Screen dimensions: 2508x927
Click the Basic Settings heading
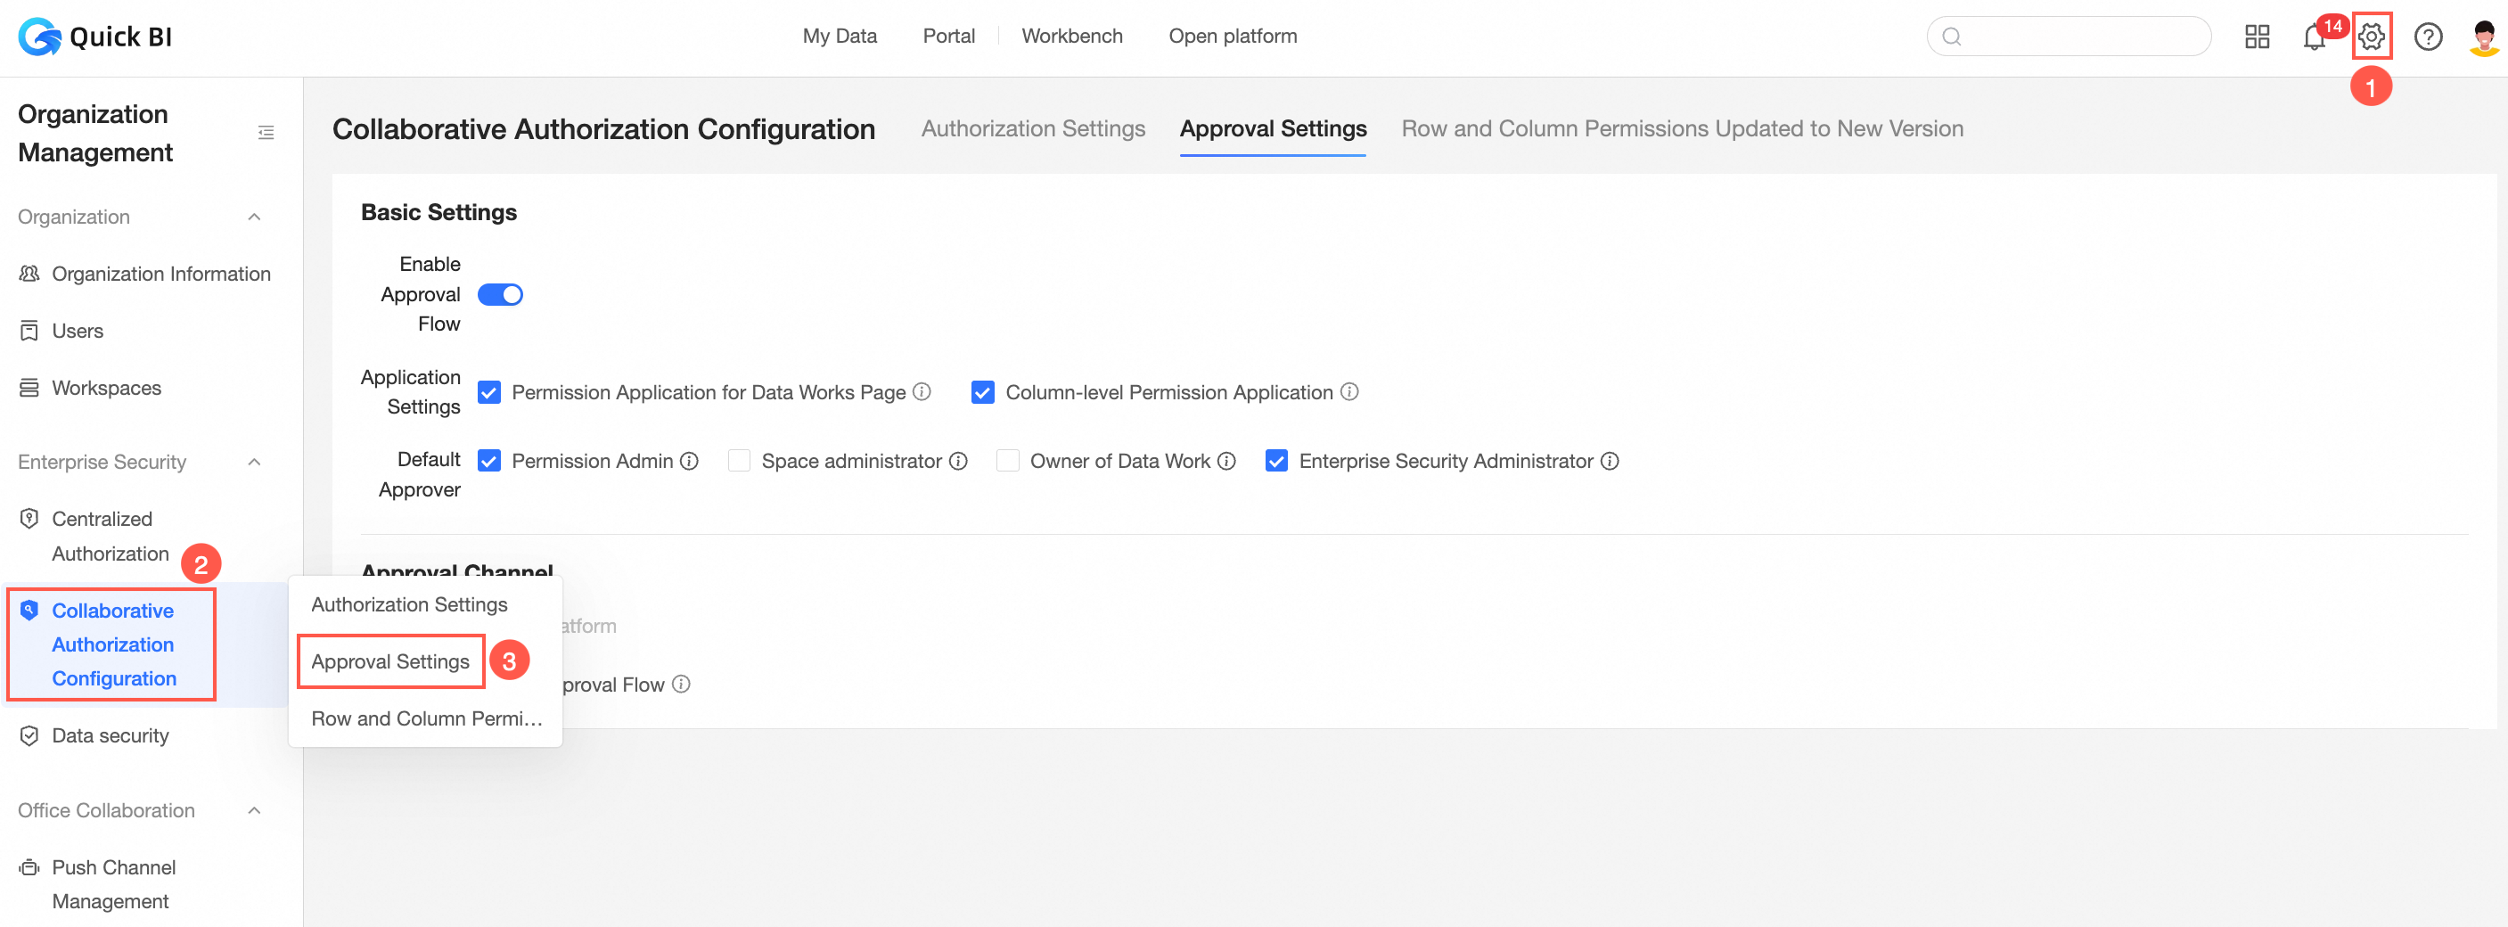(x=438, y=212)
